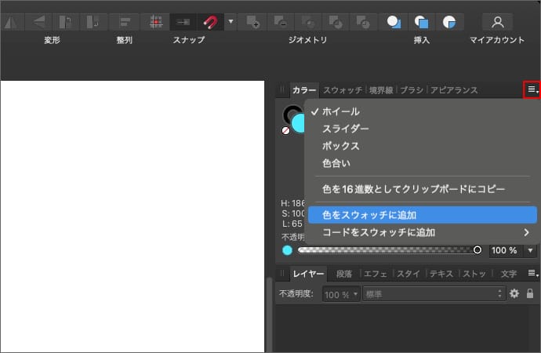Screen dimensions: 541x353
Task: Toggle the layer lock padlock icon
Action: click(530, 294)
